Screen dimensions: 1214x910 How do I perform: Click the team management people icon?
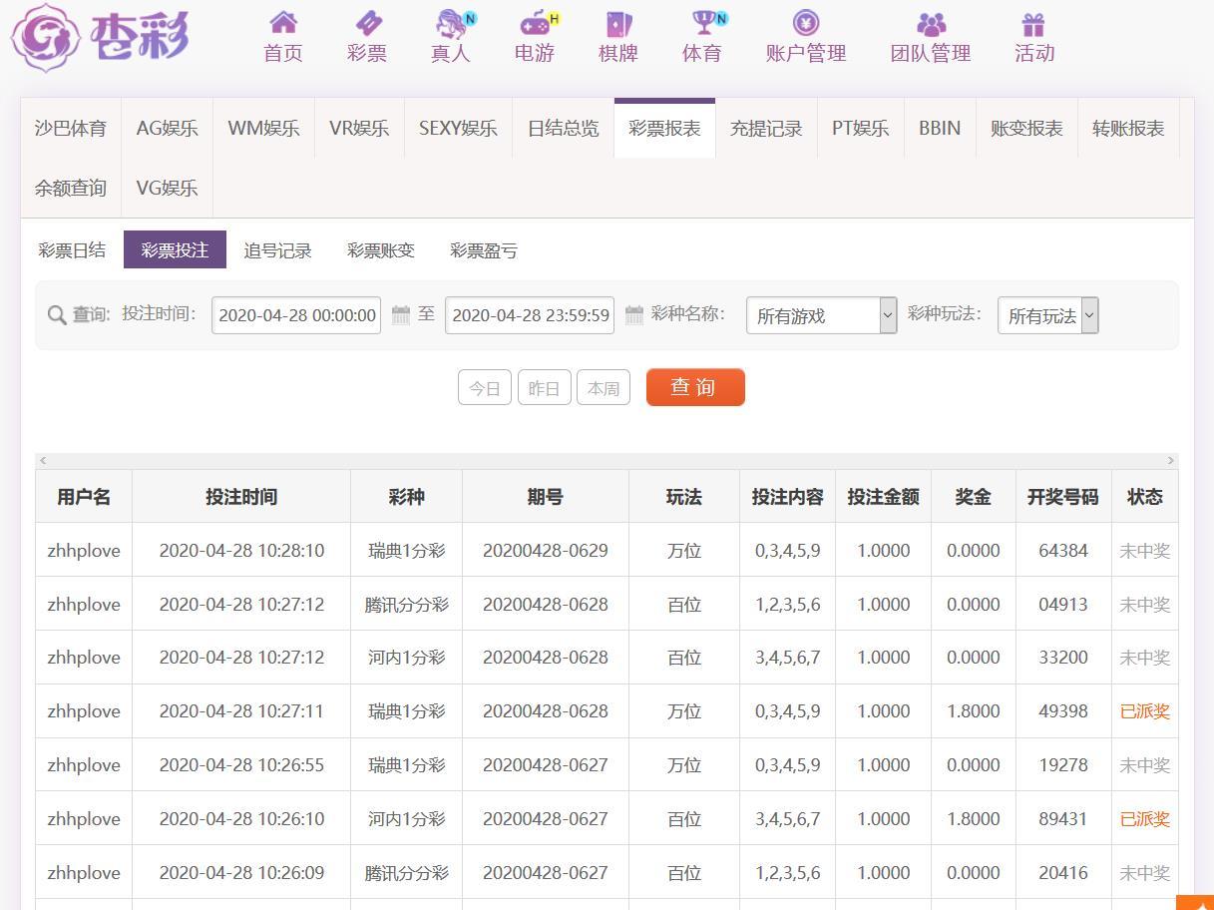click(x=931, y=23)
